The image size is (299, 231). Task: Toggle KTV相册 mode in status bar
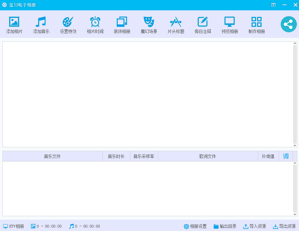point(13,226)
